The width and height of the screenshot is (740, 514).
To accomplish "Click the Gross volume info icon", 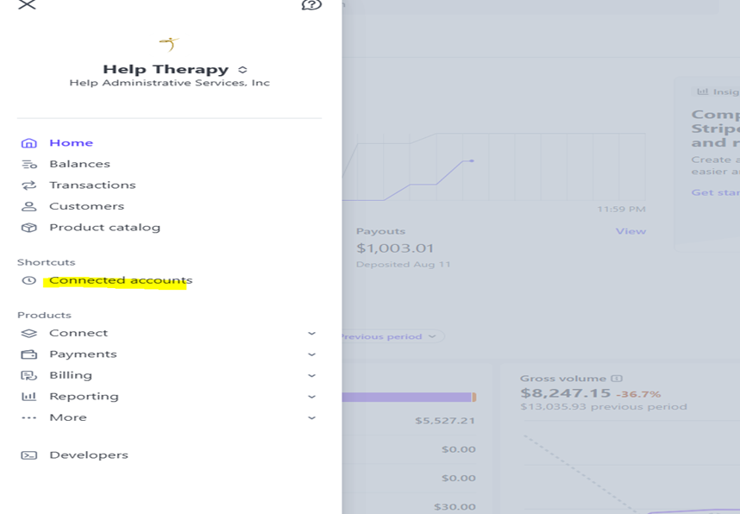I will coord(617,379).
